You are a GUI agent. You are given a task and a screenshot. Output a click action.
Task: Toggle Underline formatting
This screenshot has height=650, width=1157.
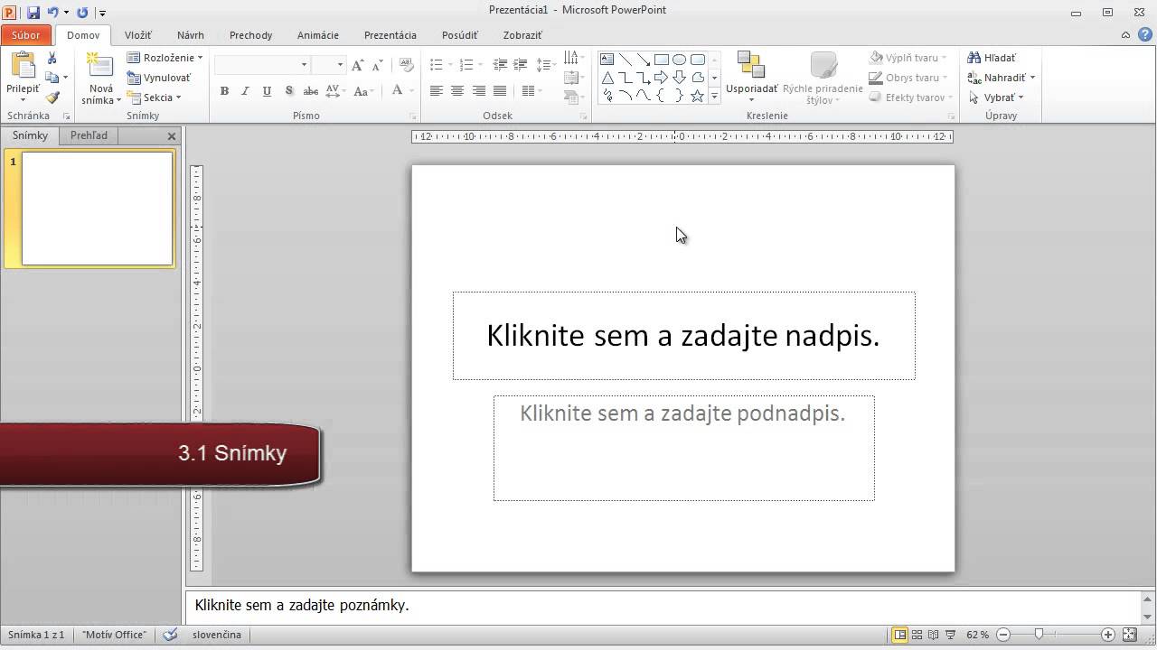[x=267, y=91]
